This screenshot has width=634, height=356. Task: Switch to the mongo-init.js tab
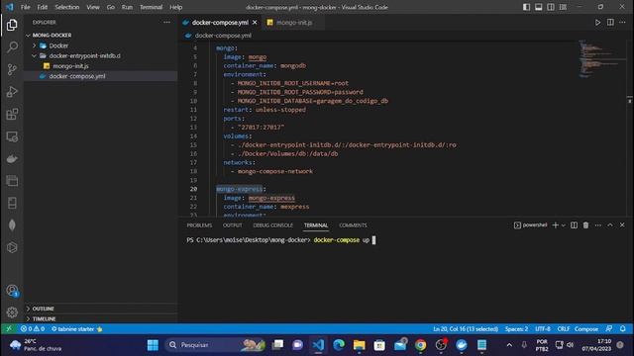tap(293, 23)
